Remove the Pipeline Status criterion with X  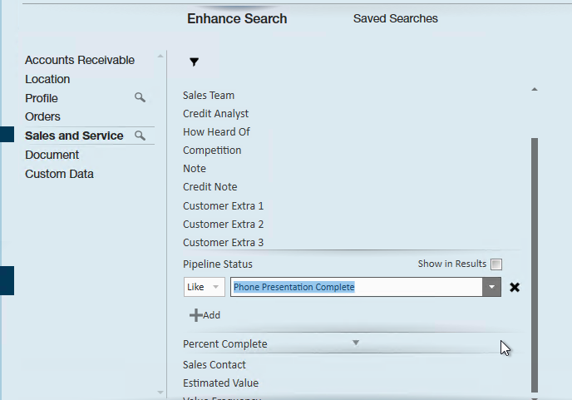[515, 287]
